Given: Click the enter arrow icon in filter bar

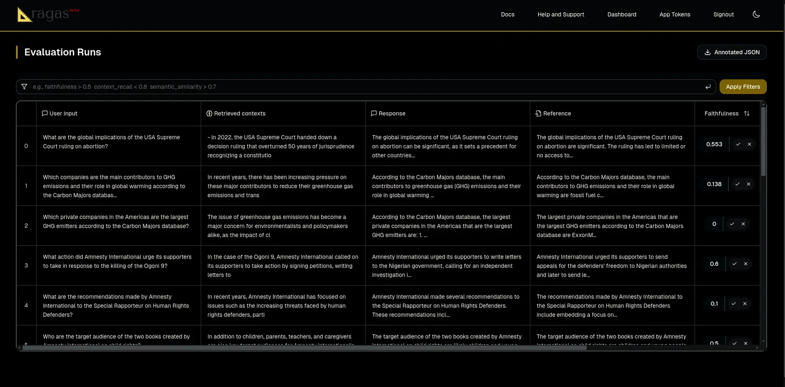Looking at the screenshot, I should tap(708, 87).
